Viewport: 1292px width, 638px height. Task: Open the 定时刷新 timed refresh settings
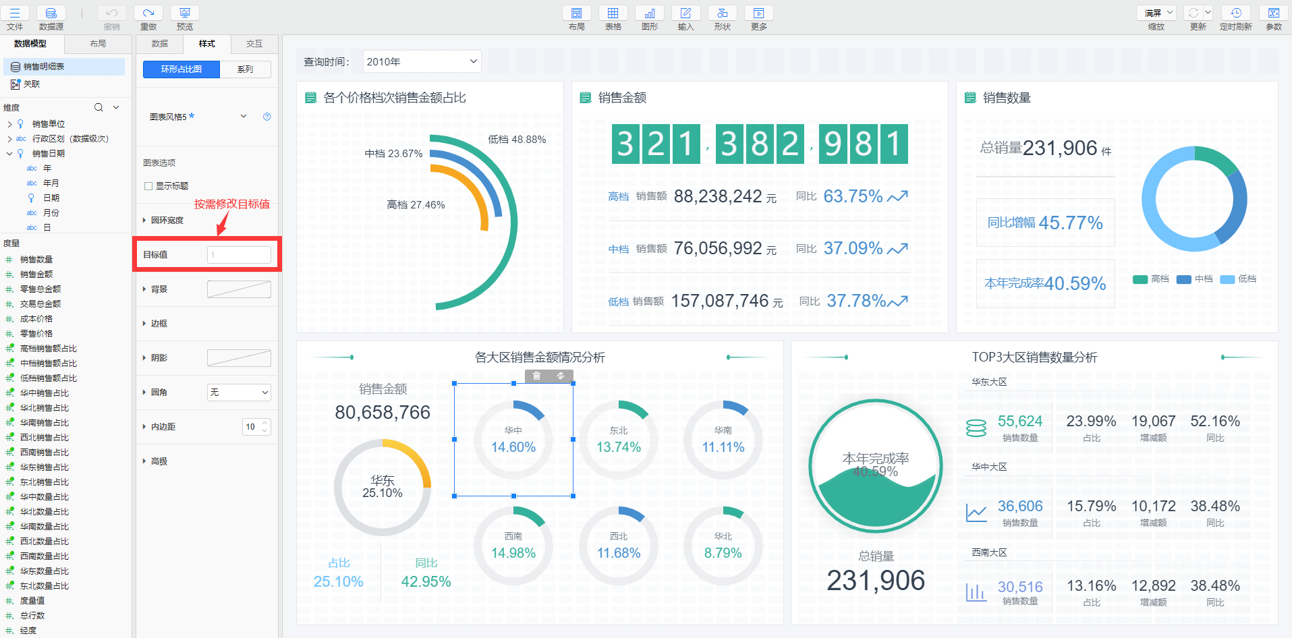click(x=1236, y=13)
